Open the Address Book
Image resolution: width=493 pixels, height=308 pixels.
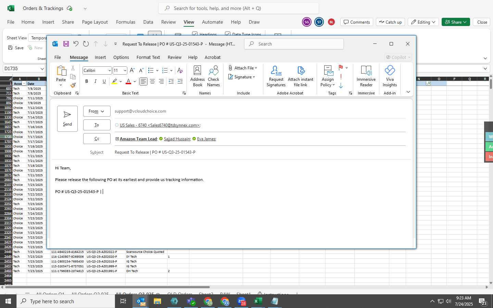pyautogui.click(x=198, y=76)
